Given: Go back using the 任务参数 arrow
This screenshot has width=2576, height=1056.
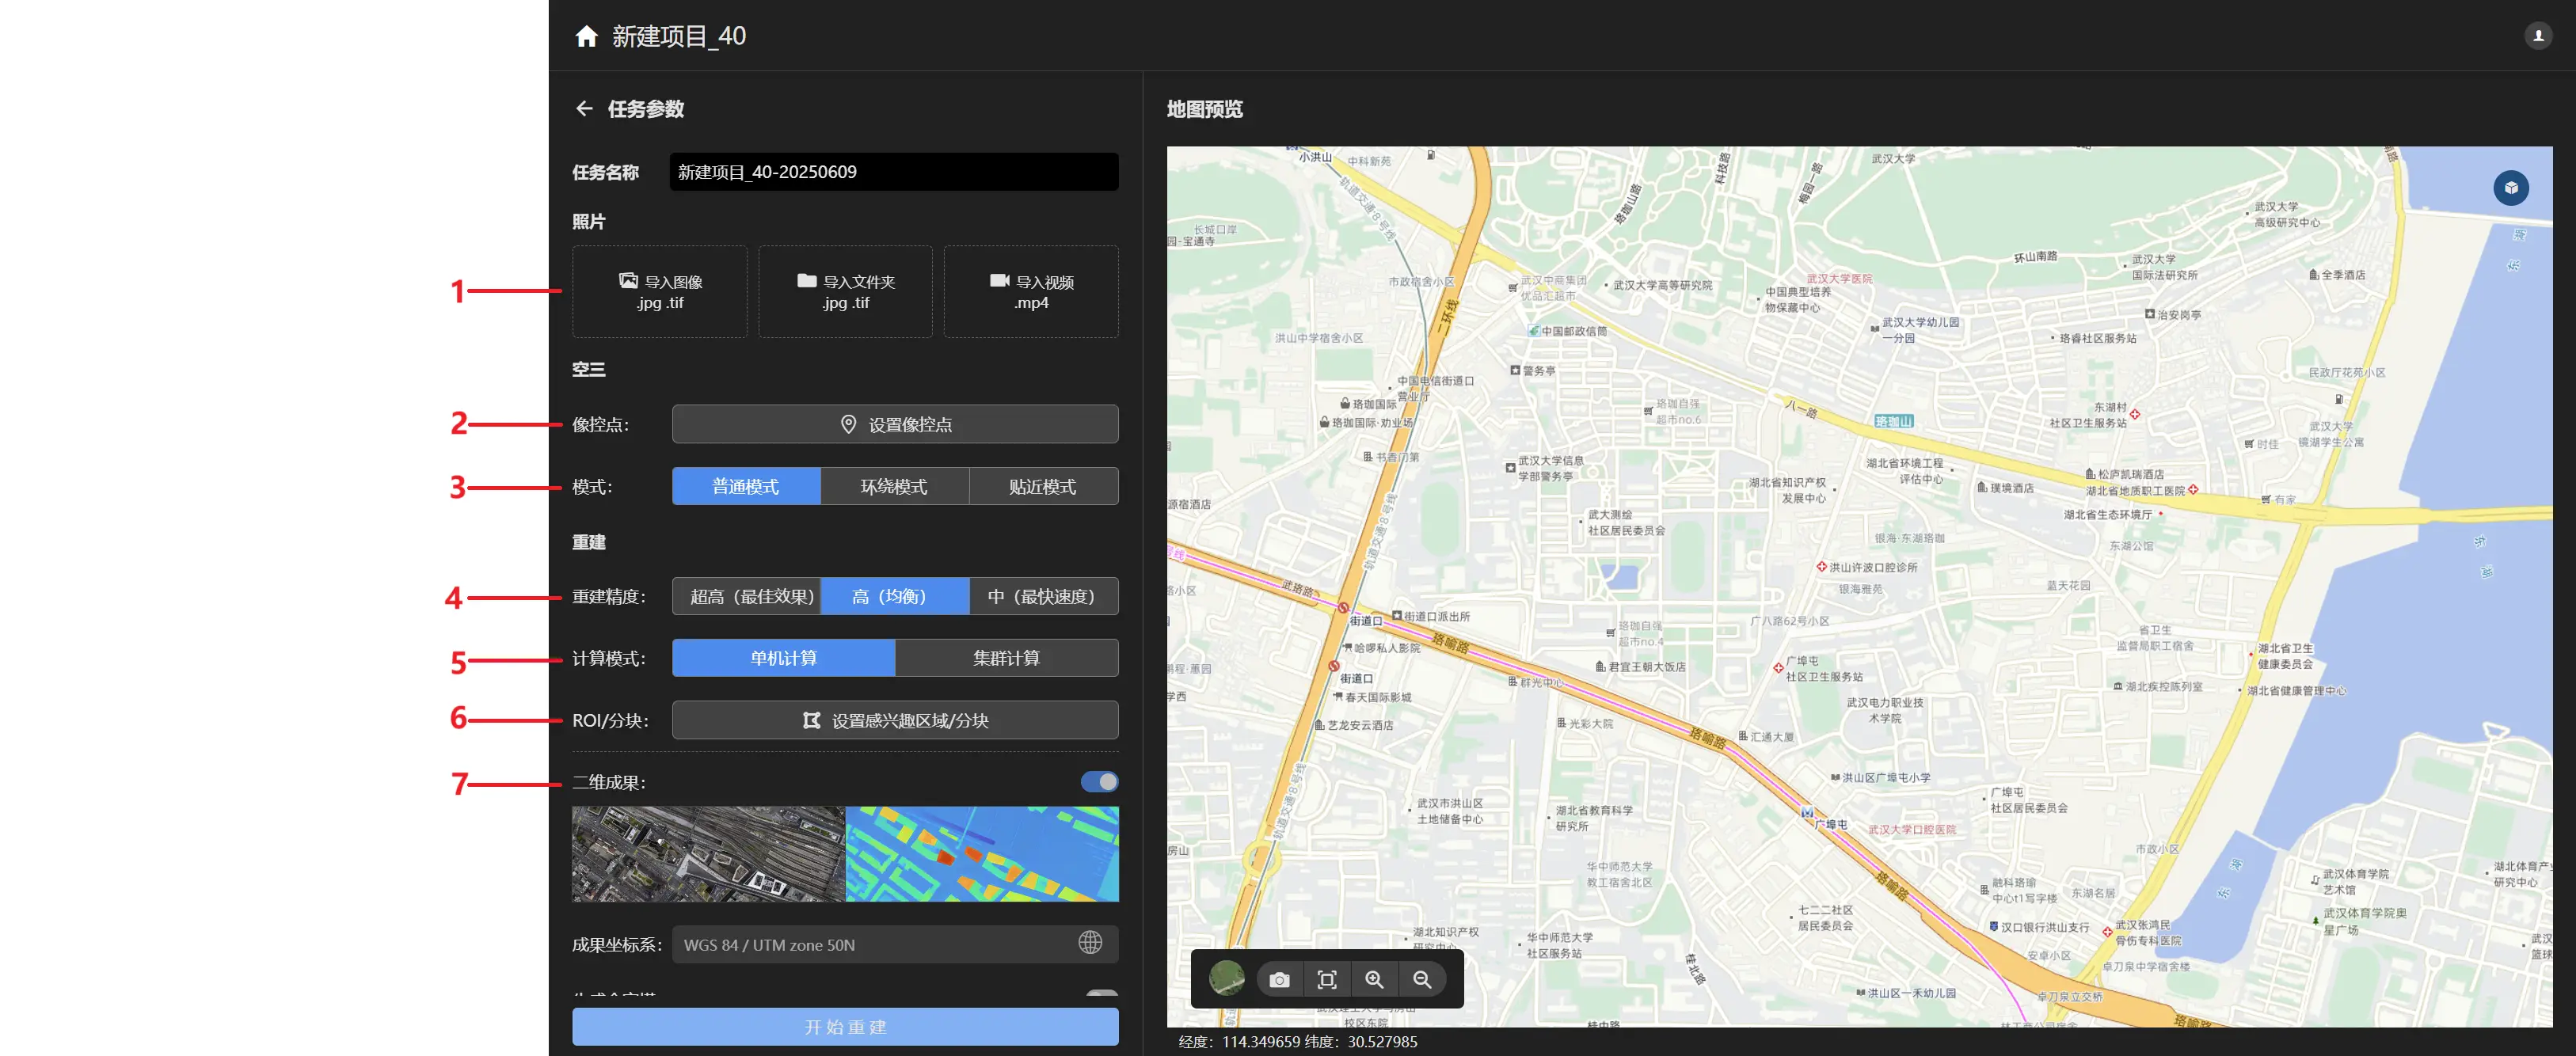Looking at the screenshot, I should coord(584,109).
